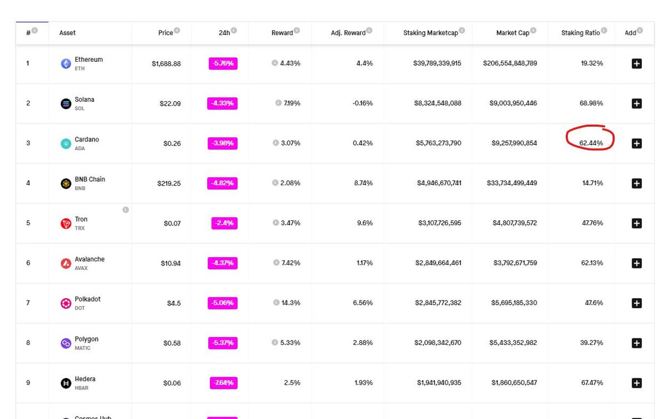This screenshot has height=419, width=668.
Task: Click Ethereum's -5.76% 24h change badge
Action: tap(223, 63)
